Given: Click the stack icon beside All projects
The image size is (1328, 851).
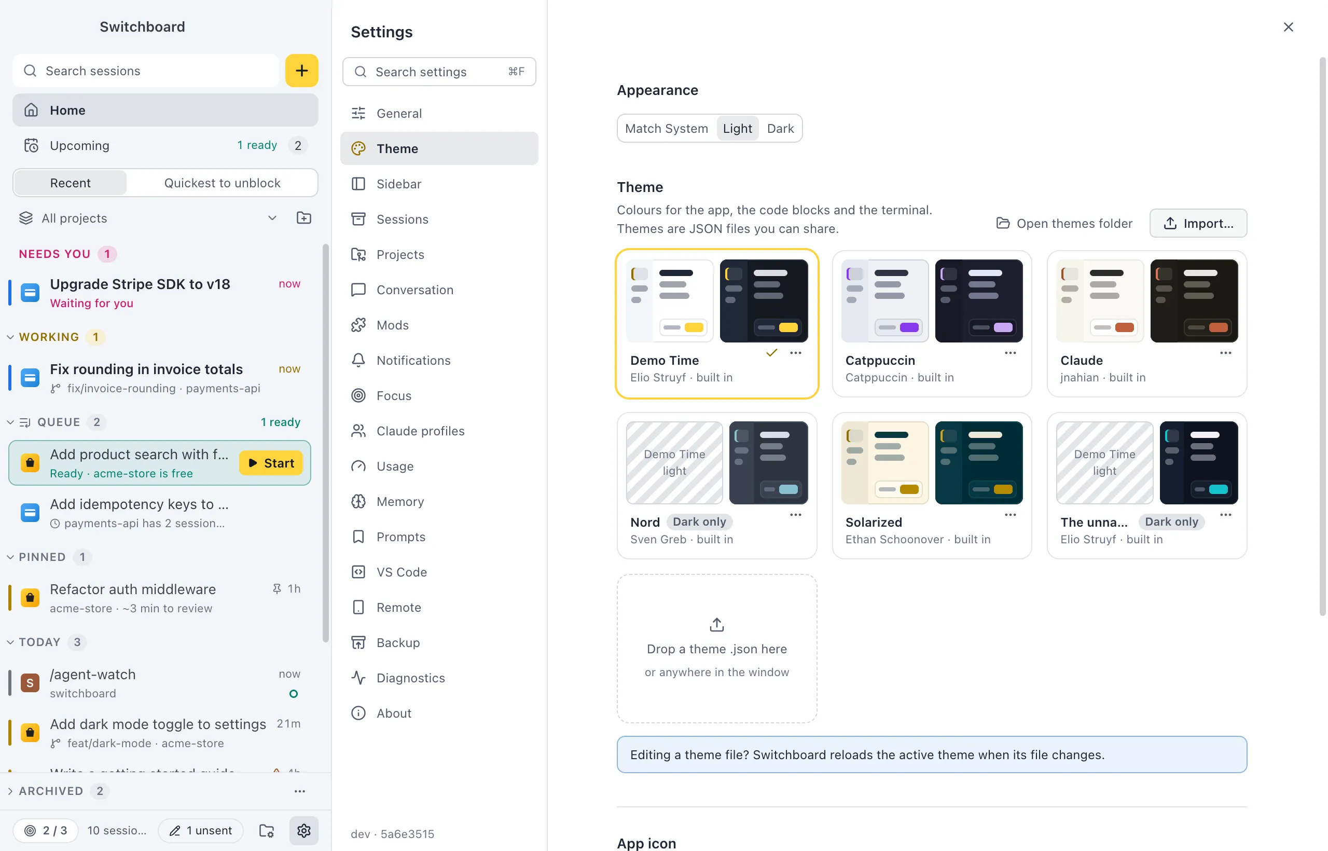Looking at the screenshot, I should point(26,218).
